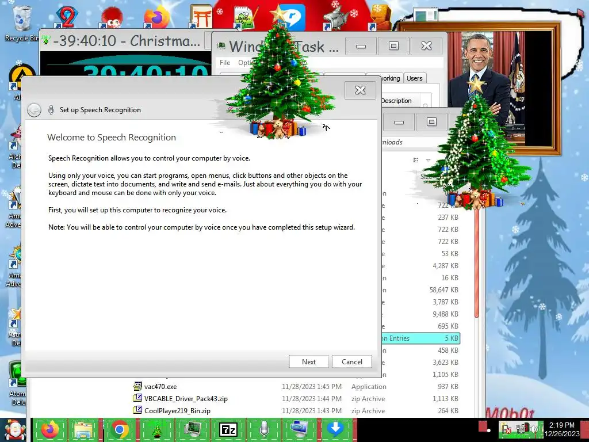
Task: Open File Explorer from the taskbar
Action: point(84,429)
